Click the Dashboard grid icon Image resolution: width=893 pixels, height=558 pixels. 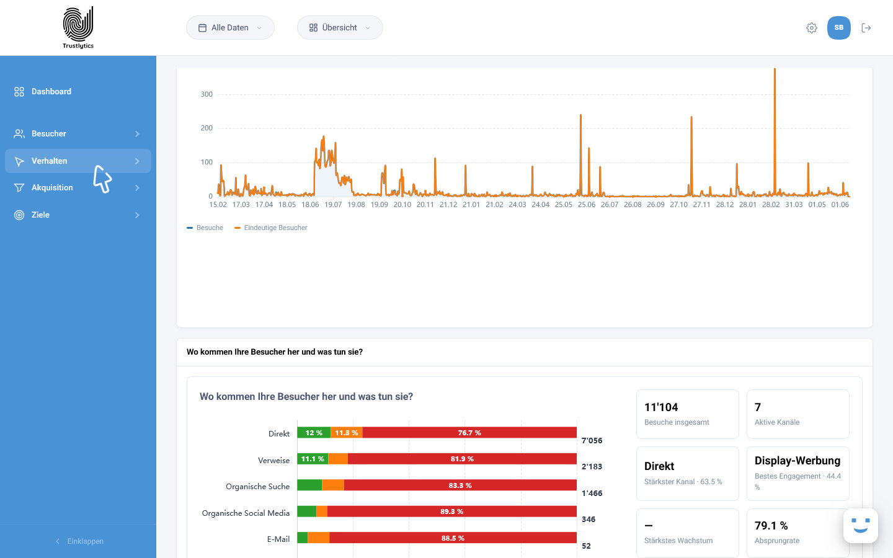(x=19, y=92)
